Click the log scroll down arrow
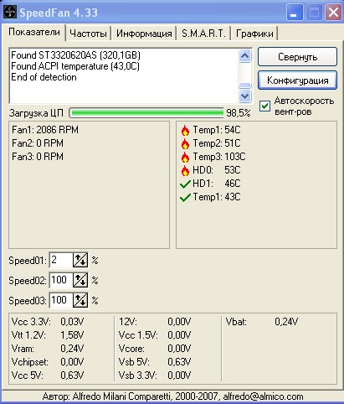Viewport: 344px width, 404px height. (245, 96)
